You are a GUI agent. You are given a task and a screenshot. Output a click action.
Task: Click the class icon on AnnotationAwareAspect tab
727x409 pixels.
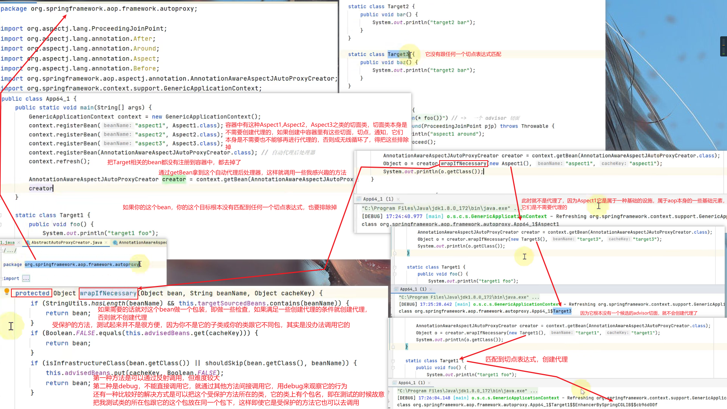[115, 242]
